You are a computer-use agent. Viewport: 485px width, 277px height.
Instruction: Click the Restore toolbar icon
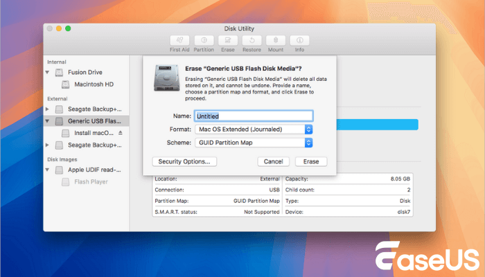click(x=252, y=41)
